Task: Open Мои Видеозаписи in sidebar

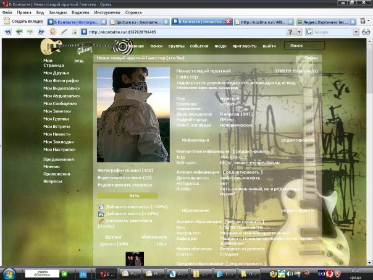Action: click(62, 88)
